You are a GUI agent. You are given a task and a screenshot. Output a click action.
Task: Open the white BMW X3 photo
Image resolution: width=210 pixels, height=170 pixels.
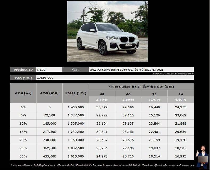[107, 31]
